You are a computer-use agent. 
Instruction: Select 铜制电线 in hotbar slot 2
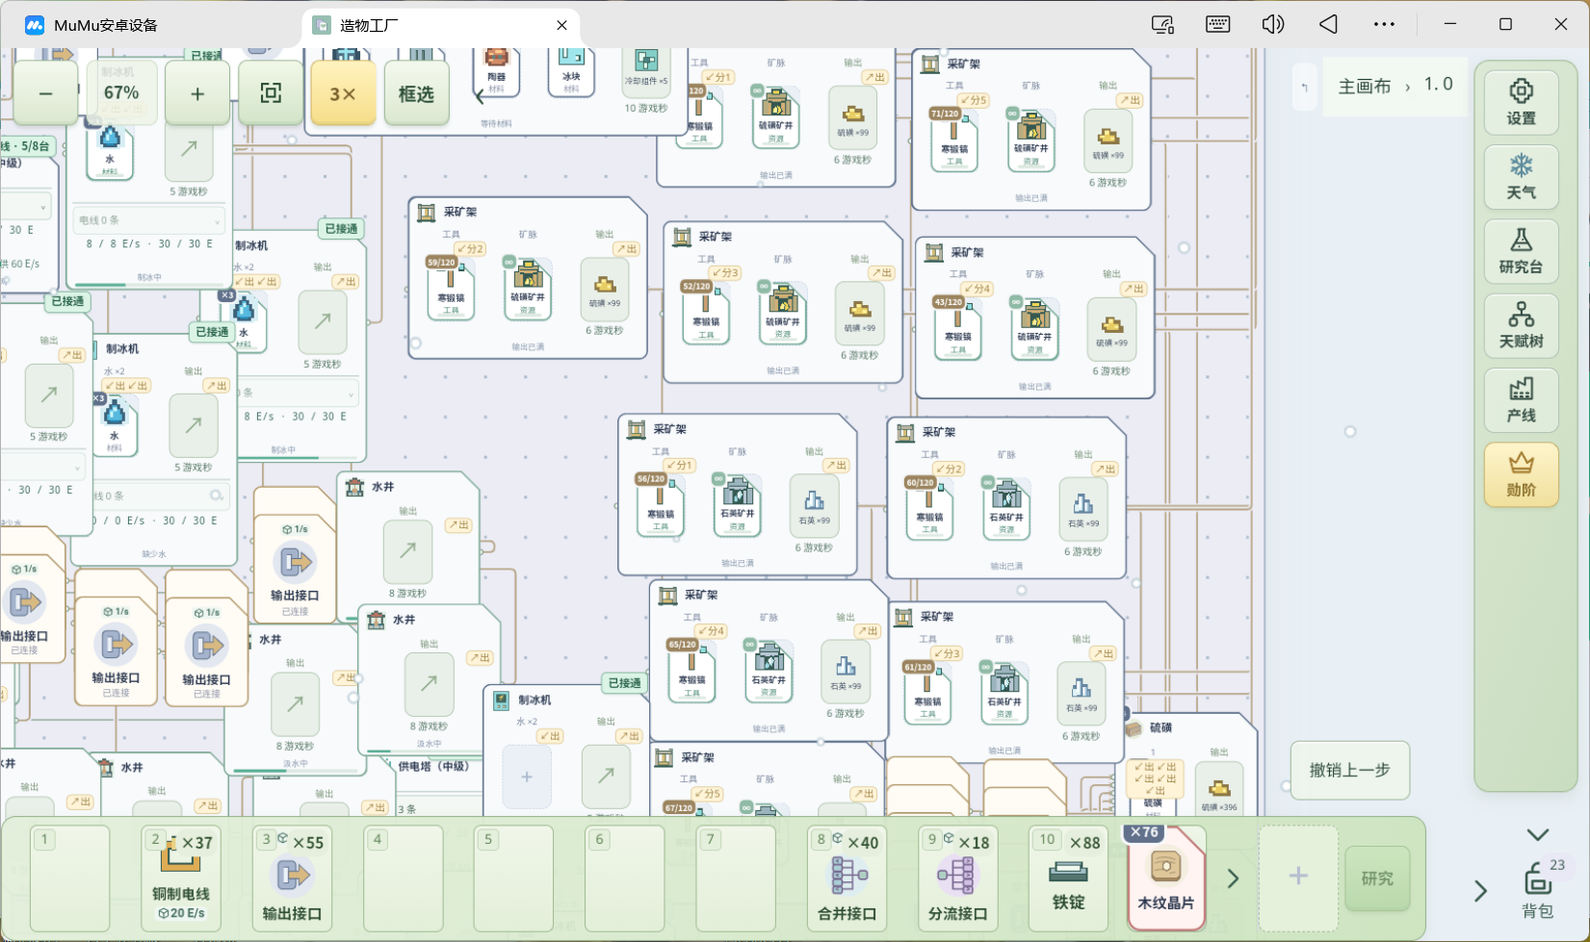[x=181, y=878]
